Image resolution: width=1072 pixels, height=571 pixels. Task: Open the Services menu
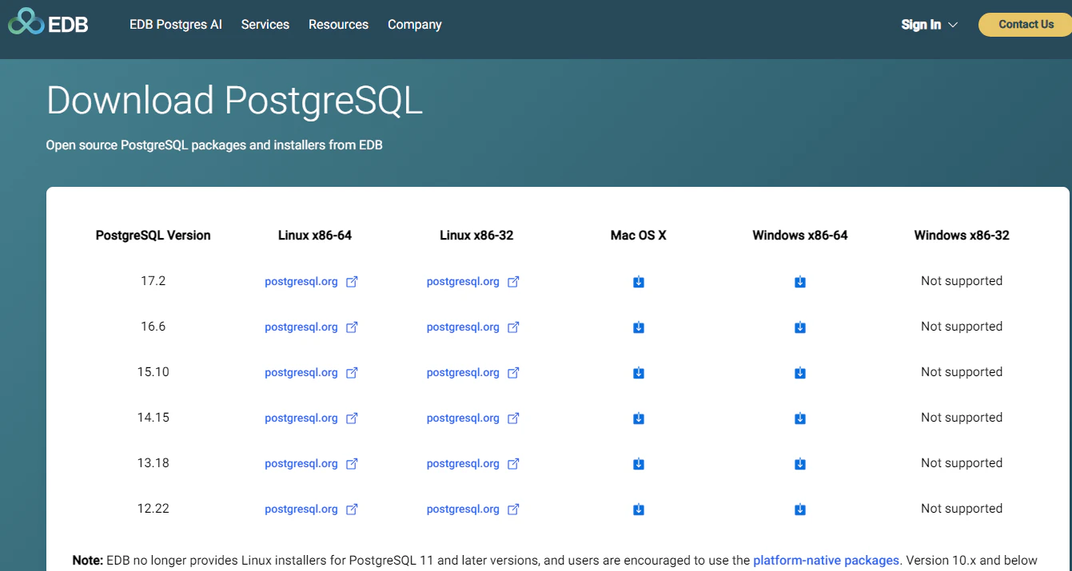(x=265, y=25)
